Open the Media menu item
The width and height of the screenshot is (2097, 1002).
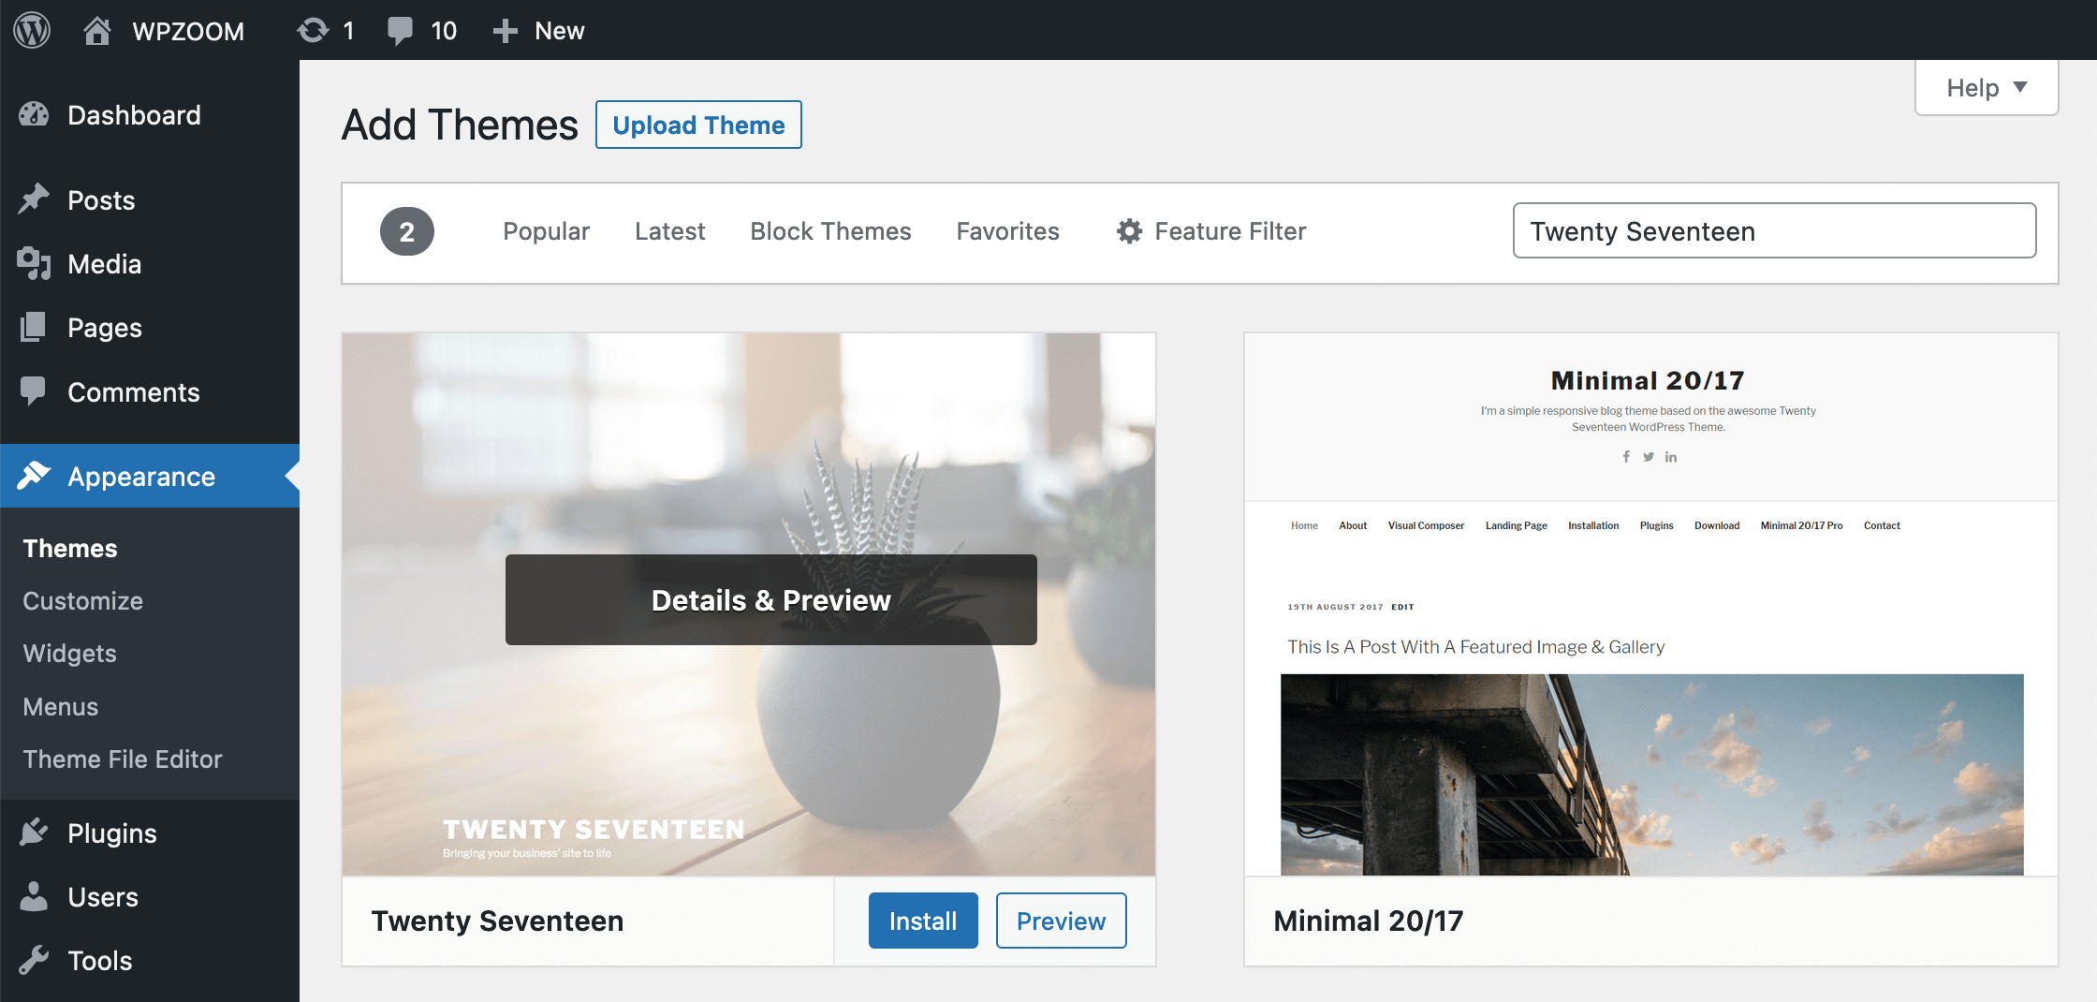[150, 264]
